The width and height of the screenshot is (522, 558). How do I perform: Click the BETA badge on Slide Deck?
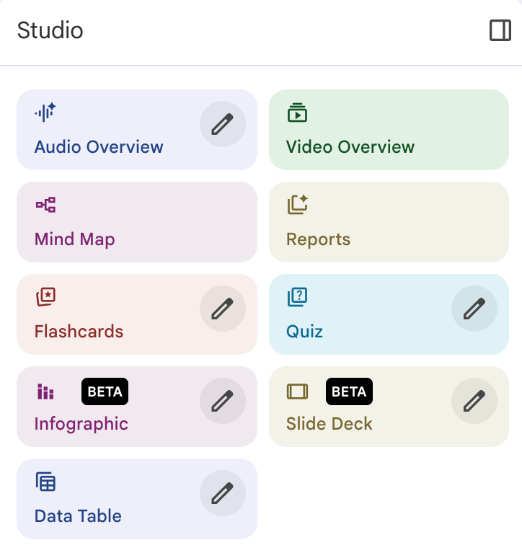(349, 391)
